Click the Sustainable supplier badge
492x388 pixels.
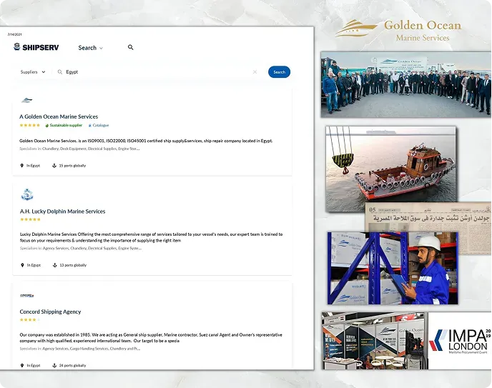[64, 125]
